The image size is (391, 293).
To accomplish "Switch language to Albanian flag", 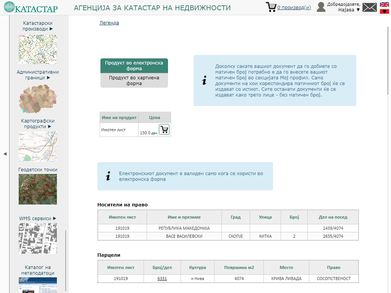I will (384, 11).
